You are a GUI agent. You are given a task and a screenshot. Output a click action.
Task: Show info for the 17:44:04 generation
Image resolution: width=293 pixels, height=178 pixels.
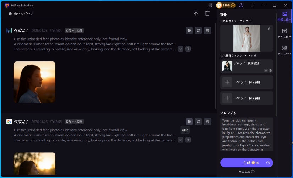[x=189, y=31]
